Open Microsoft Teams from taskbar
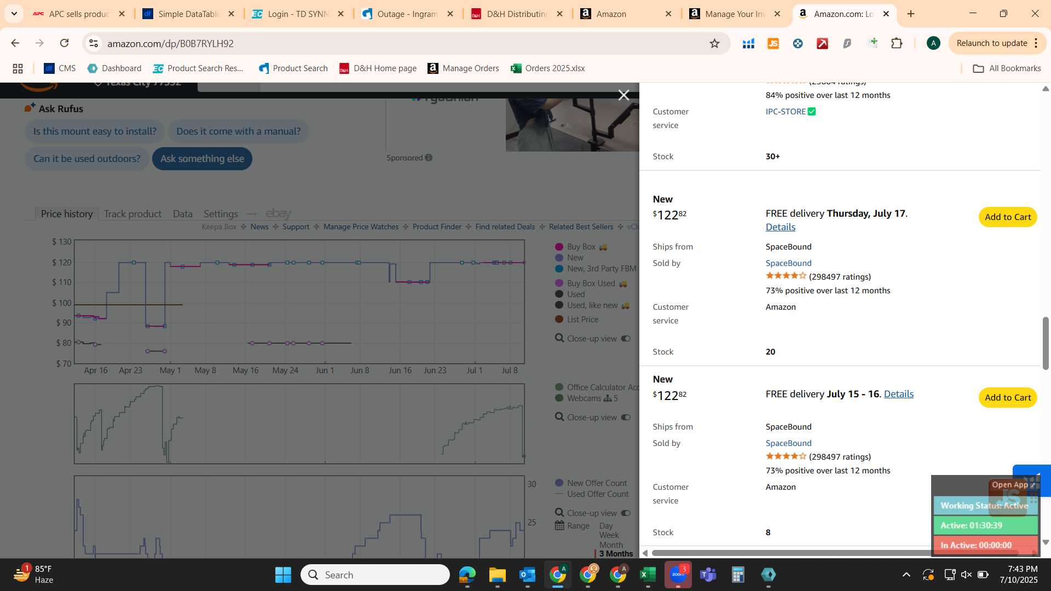 click(x=708, y=575)
